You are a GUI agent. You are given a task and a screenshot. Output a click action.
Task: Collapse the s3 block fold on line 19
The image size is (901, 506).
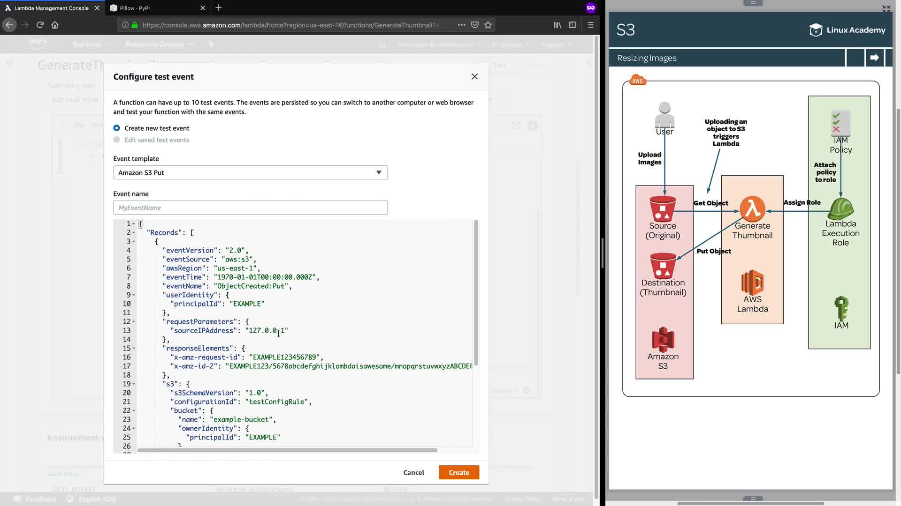coord(134,384)
